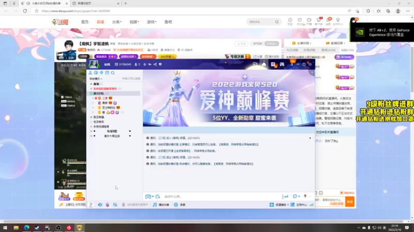Expand the 南枫 root channel in tree
The width and height of the screenshot is (414, 232).
(x=92, y=84)
